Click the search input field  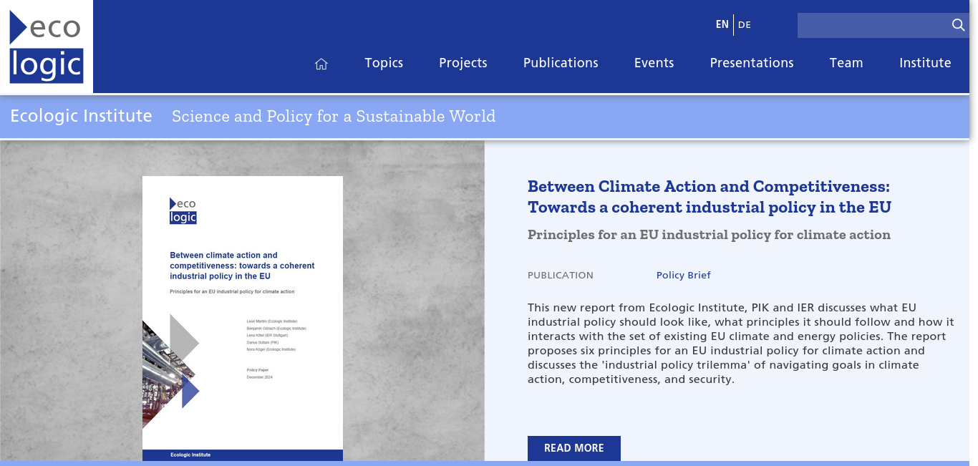873,25
